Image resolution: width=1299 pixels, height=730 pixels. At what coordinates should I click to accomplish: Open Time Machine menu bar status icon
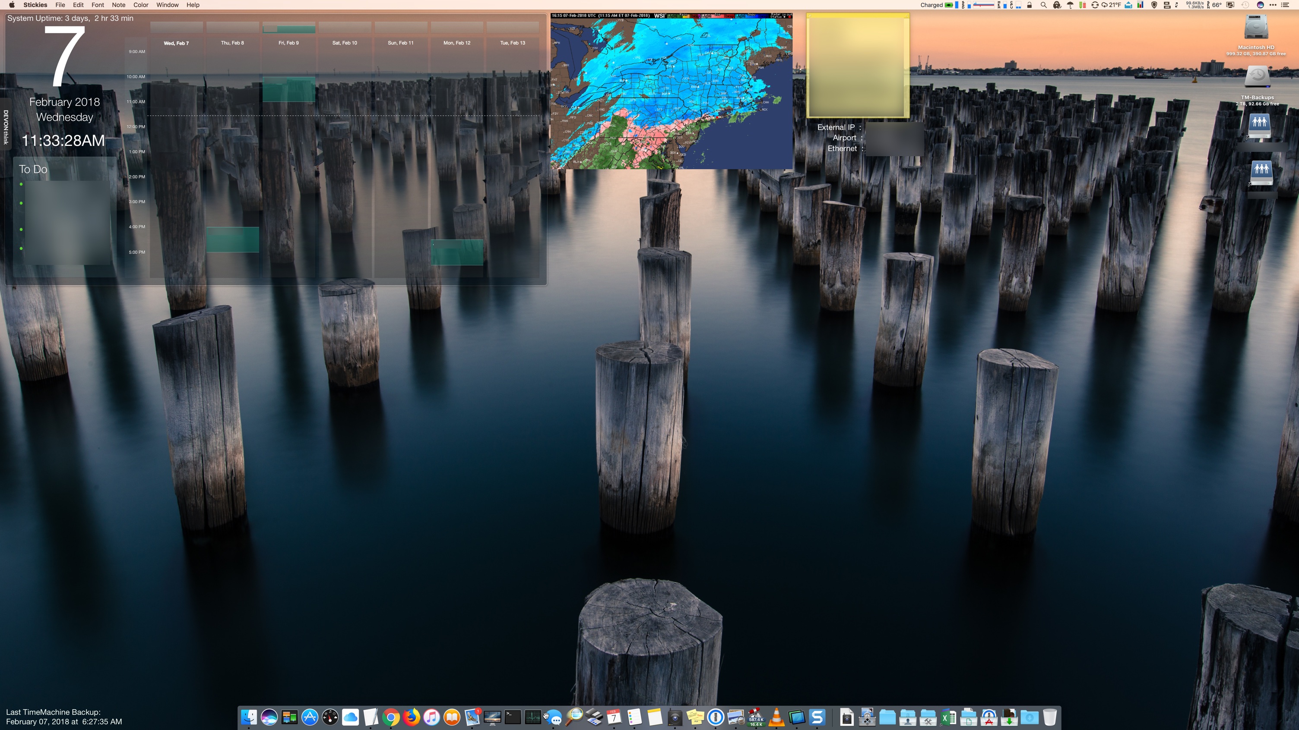1245,5
